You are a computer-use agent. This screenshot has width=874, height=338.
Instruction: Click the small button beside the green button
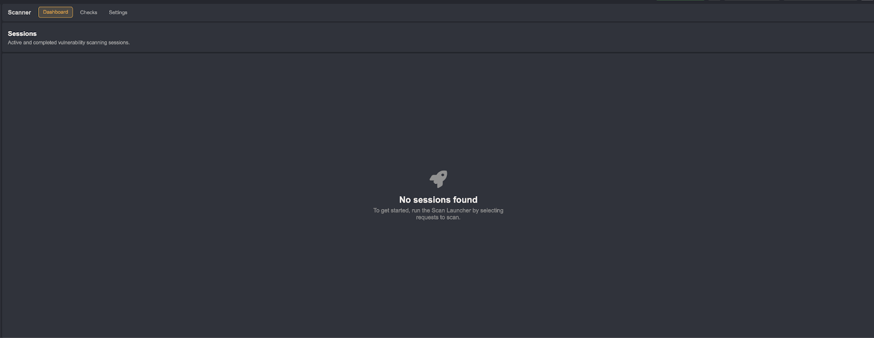pyautogui.click(x=714, y=1)
